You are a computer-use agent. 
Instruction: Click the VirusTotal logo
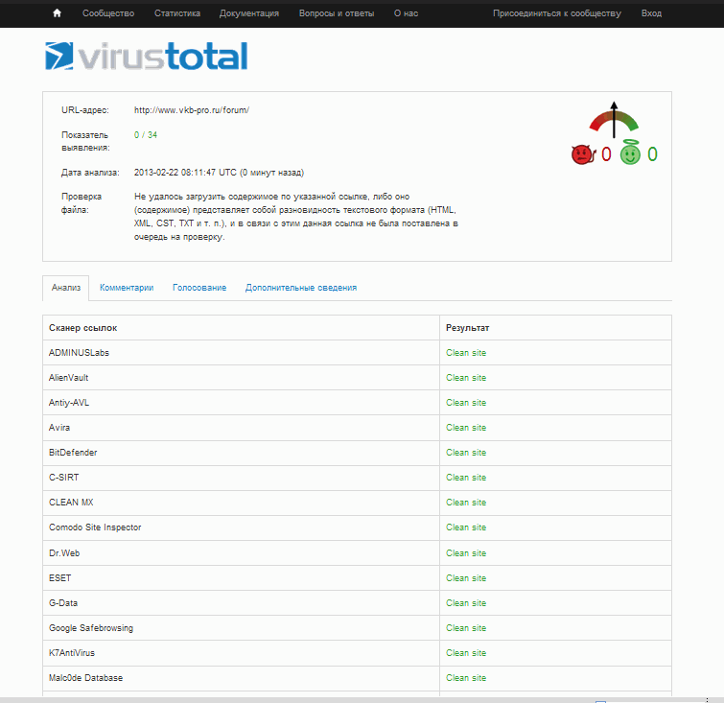coord(147,57)
